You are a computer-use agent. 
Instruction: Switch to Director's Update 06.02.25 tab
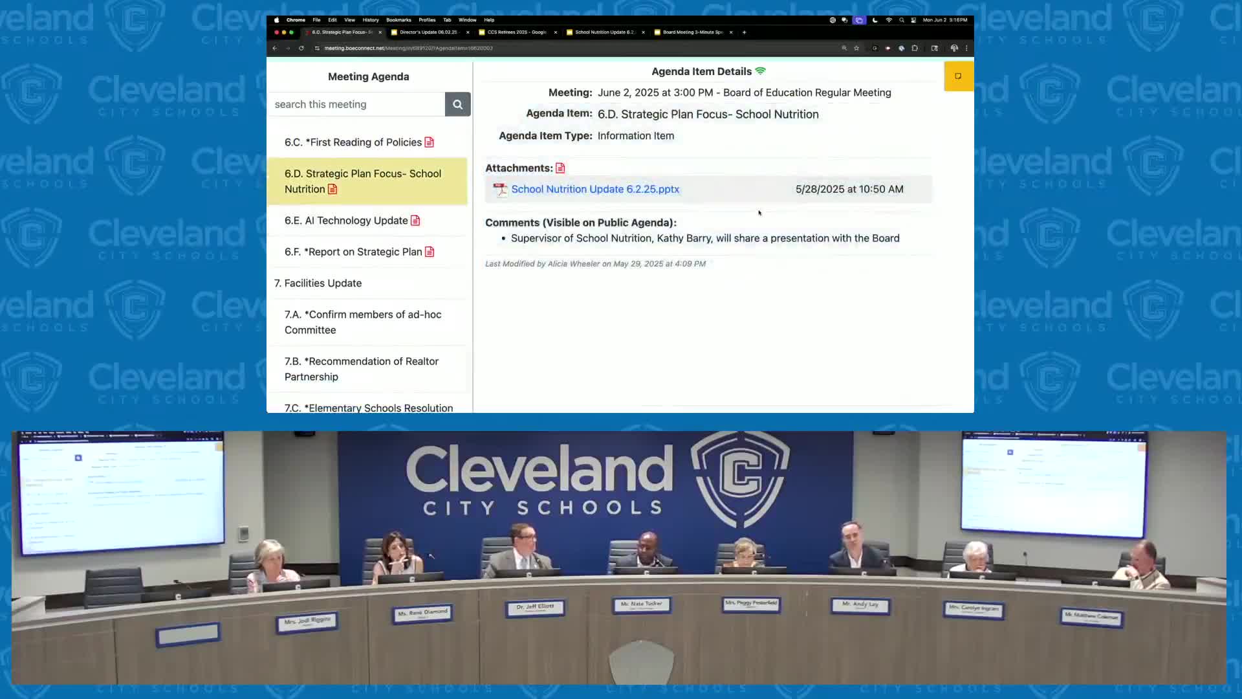pos(428,32)
